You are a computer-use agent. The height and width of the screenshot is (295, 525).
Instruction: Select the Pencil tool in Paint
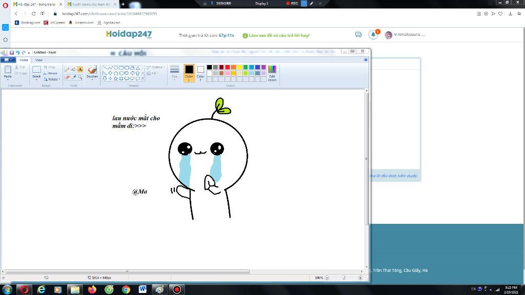pyautogui.click(x=67, y=69)
